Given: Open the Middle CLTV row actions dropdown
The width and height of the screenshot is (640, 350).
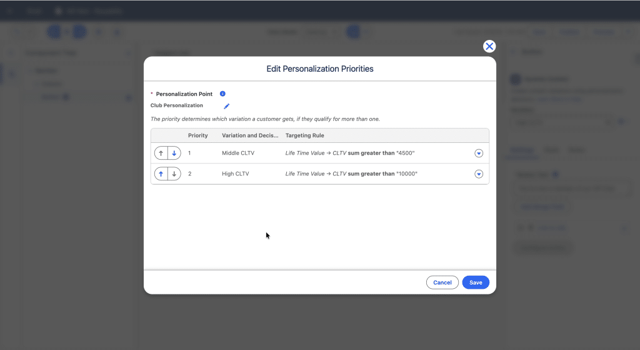Looking at the screenshot, I should (x=479, y=153).
